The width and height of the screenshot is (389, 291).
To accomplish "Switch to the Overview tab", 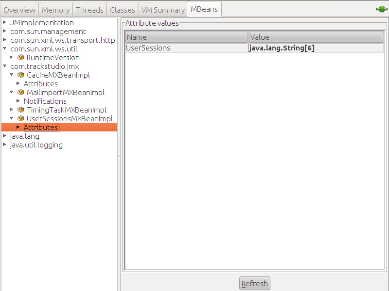I will 19,10.
